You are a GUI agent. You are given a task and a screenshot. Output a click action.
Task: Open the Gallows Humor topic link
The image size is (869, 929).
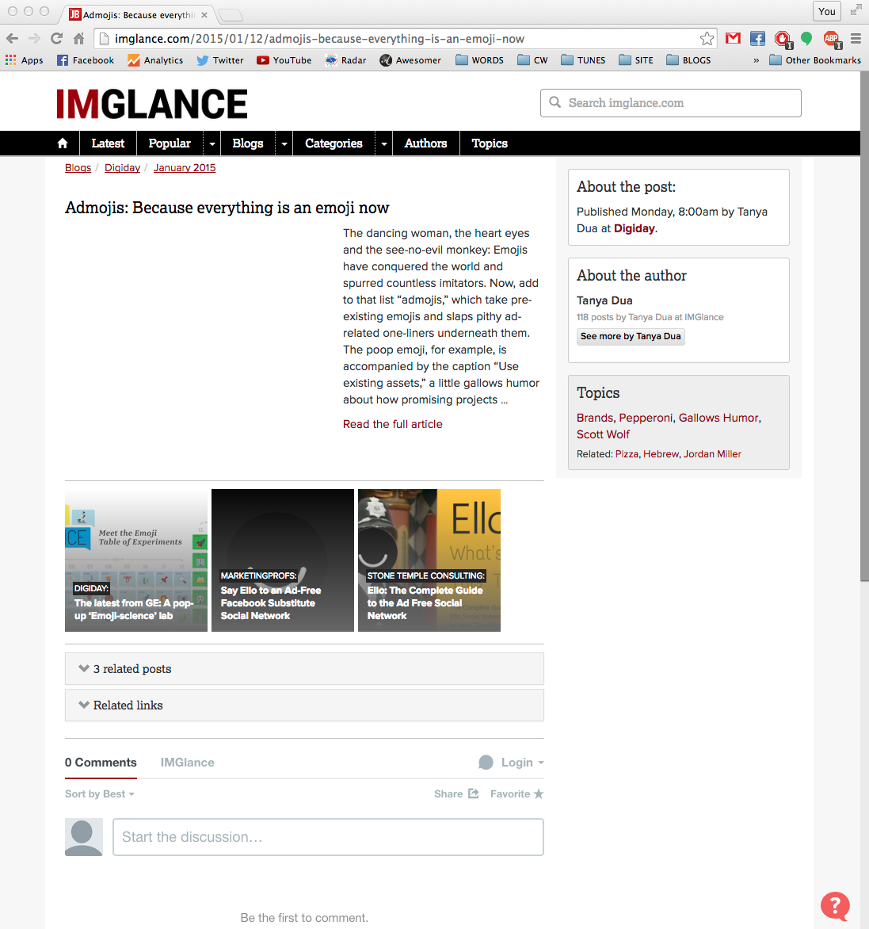(718, 418)
